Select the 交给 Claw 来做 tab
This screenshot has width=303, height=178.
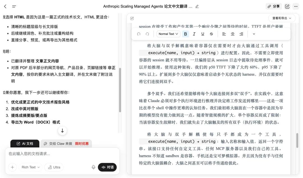(66, 144)
